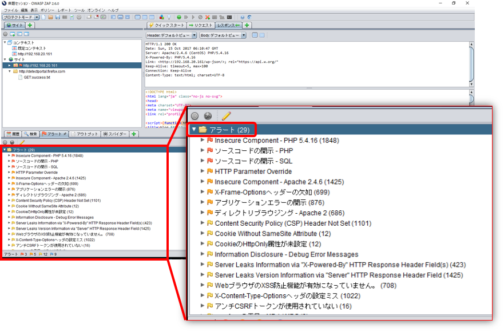Switch to the リクエスト tab
The height and width of the screenshot is (332, 504).
pos(201,25)
